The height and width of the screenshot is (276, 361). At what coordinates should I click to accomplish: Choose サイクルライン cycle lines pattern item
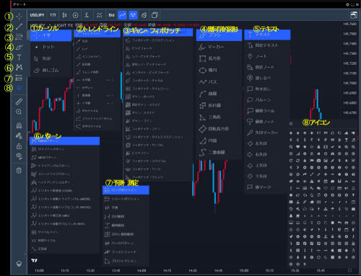(64, 232)
